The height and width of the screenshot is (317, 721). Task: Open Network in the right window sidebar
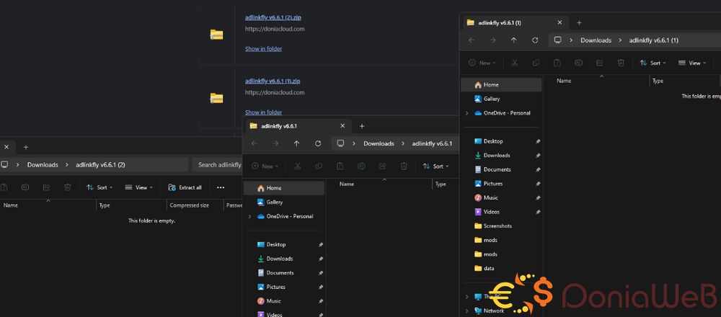(493, 311)
